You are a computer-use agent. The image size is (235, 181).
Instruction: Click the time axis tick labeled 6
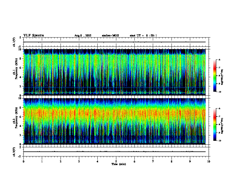tap(134, 161)
